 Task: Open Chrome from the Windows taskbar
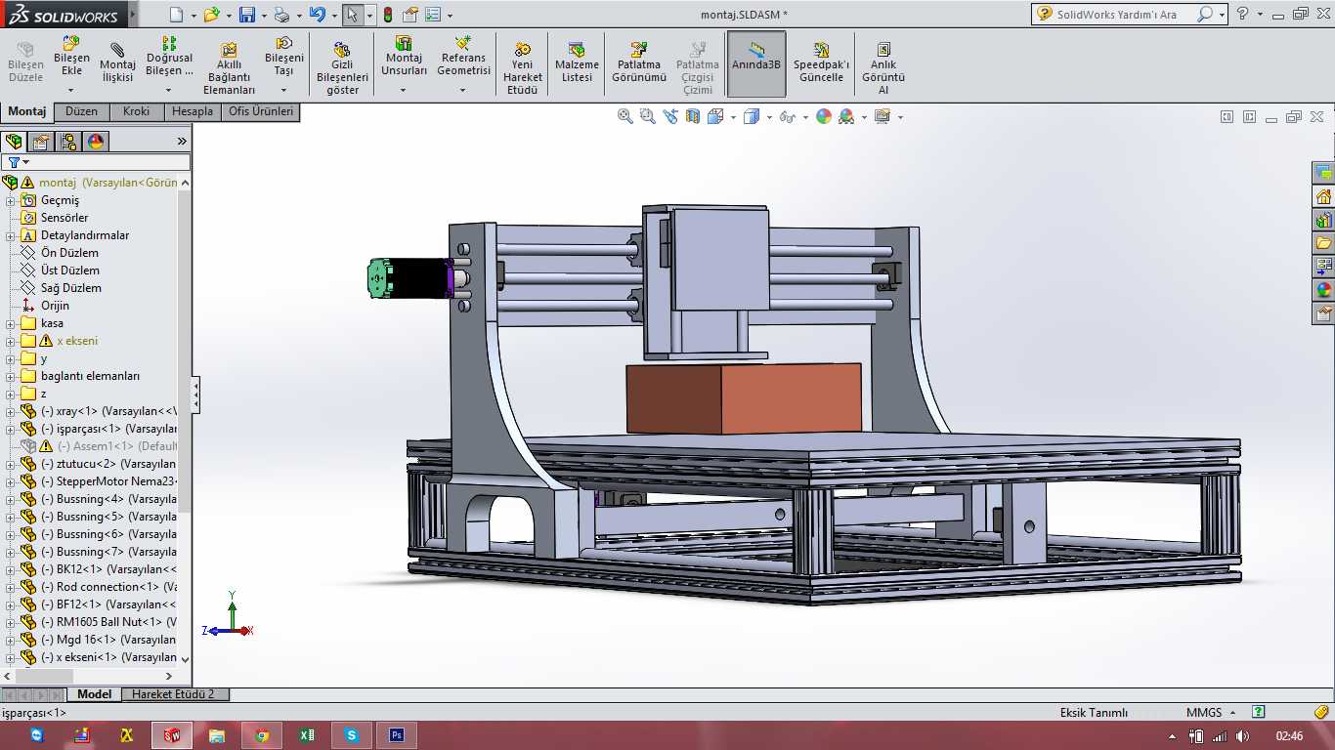tap(262, 735)
